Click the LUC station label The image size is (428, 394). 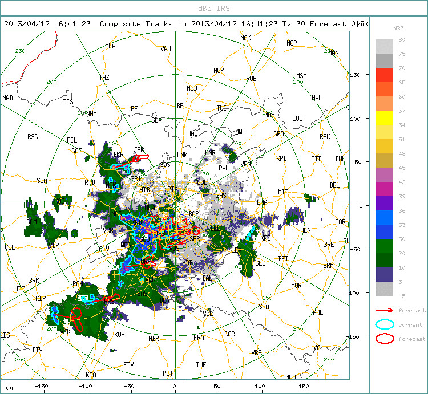coord(297,119)
